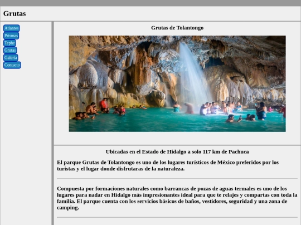Open the Contacto page button
This screenshot has height=225, width=301.
(x=12, y=65)
